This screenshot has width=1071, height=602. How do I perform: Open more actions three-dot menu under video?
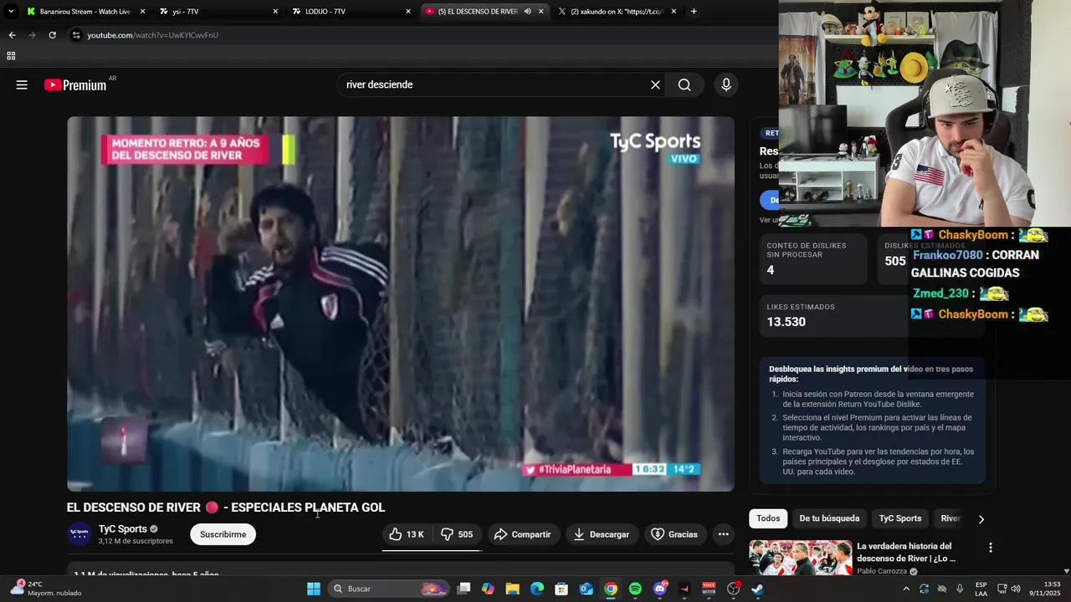[x=724, y=534]
